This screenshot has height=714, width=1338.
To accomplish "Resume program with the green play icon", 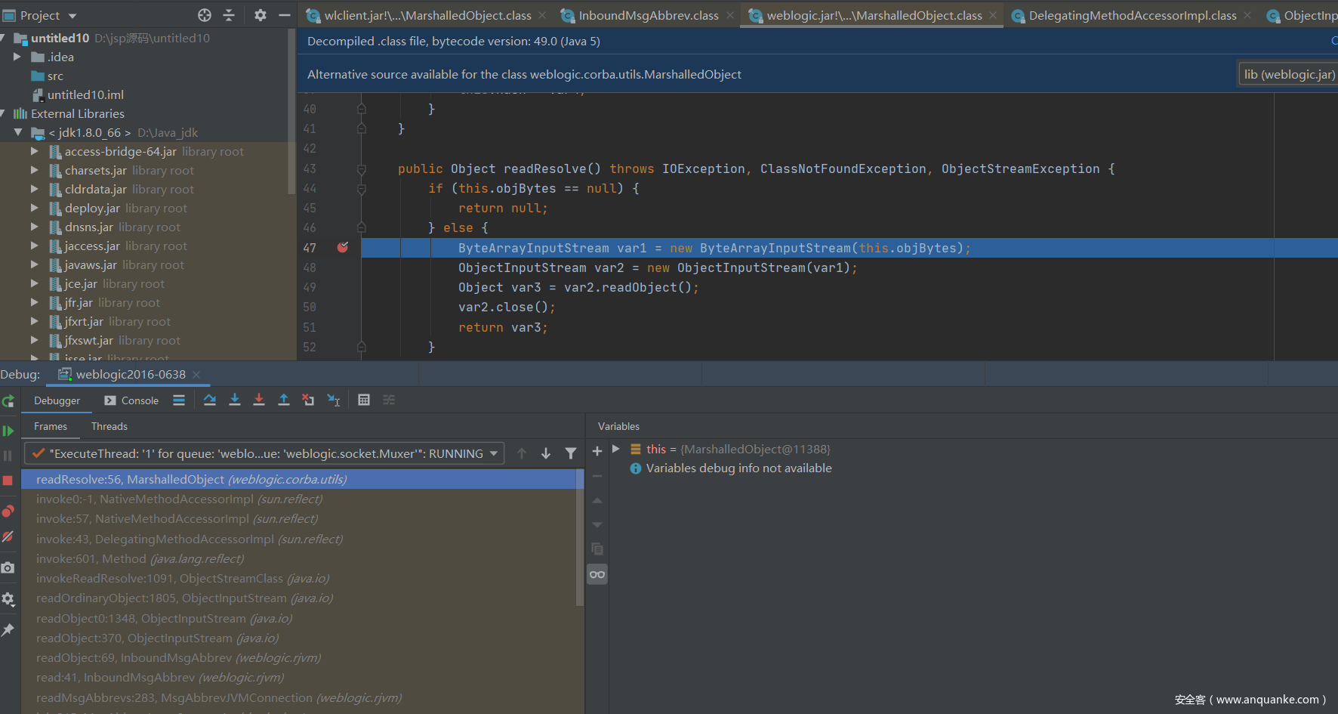I will (x=8, y=431).
